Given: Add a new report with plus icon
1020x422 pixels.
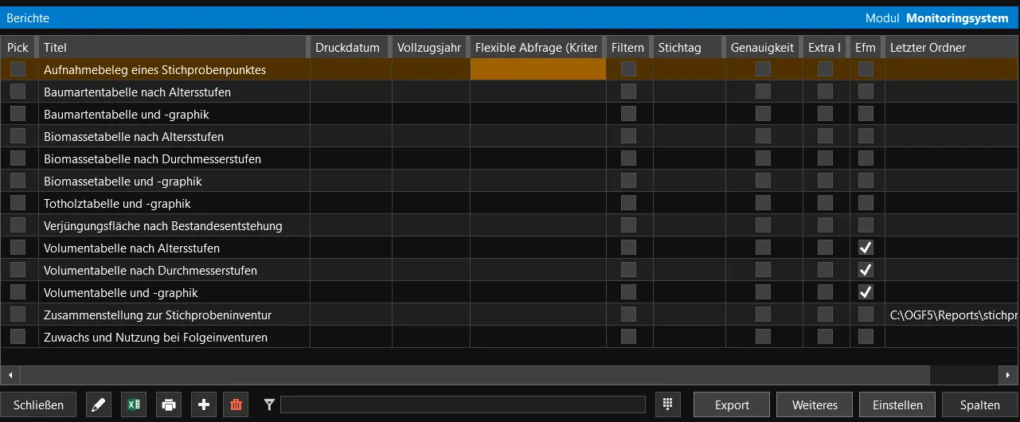Looking at the screenshot, I should [x=204, y=405].
